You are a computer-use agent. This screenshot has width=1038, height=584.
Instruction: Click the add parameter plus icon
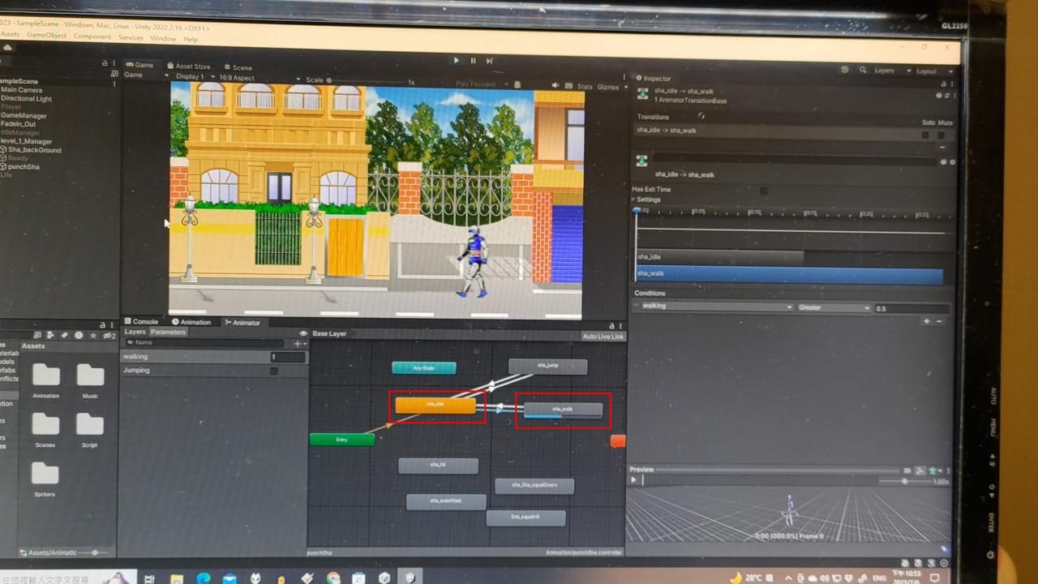tap(298, 343)
